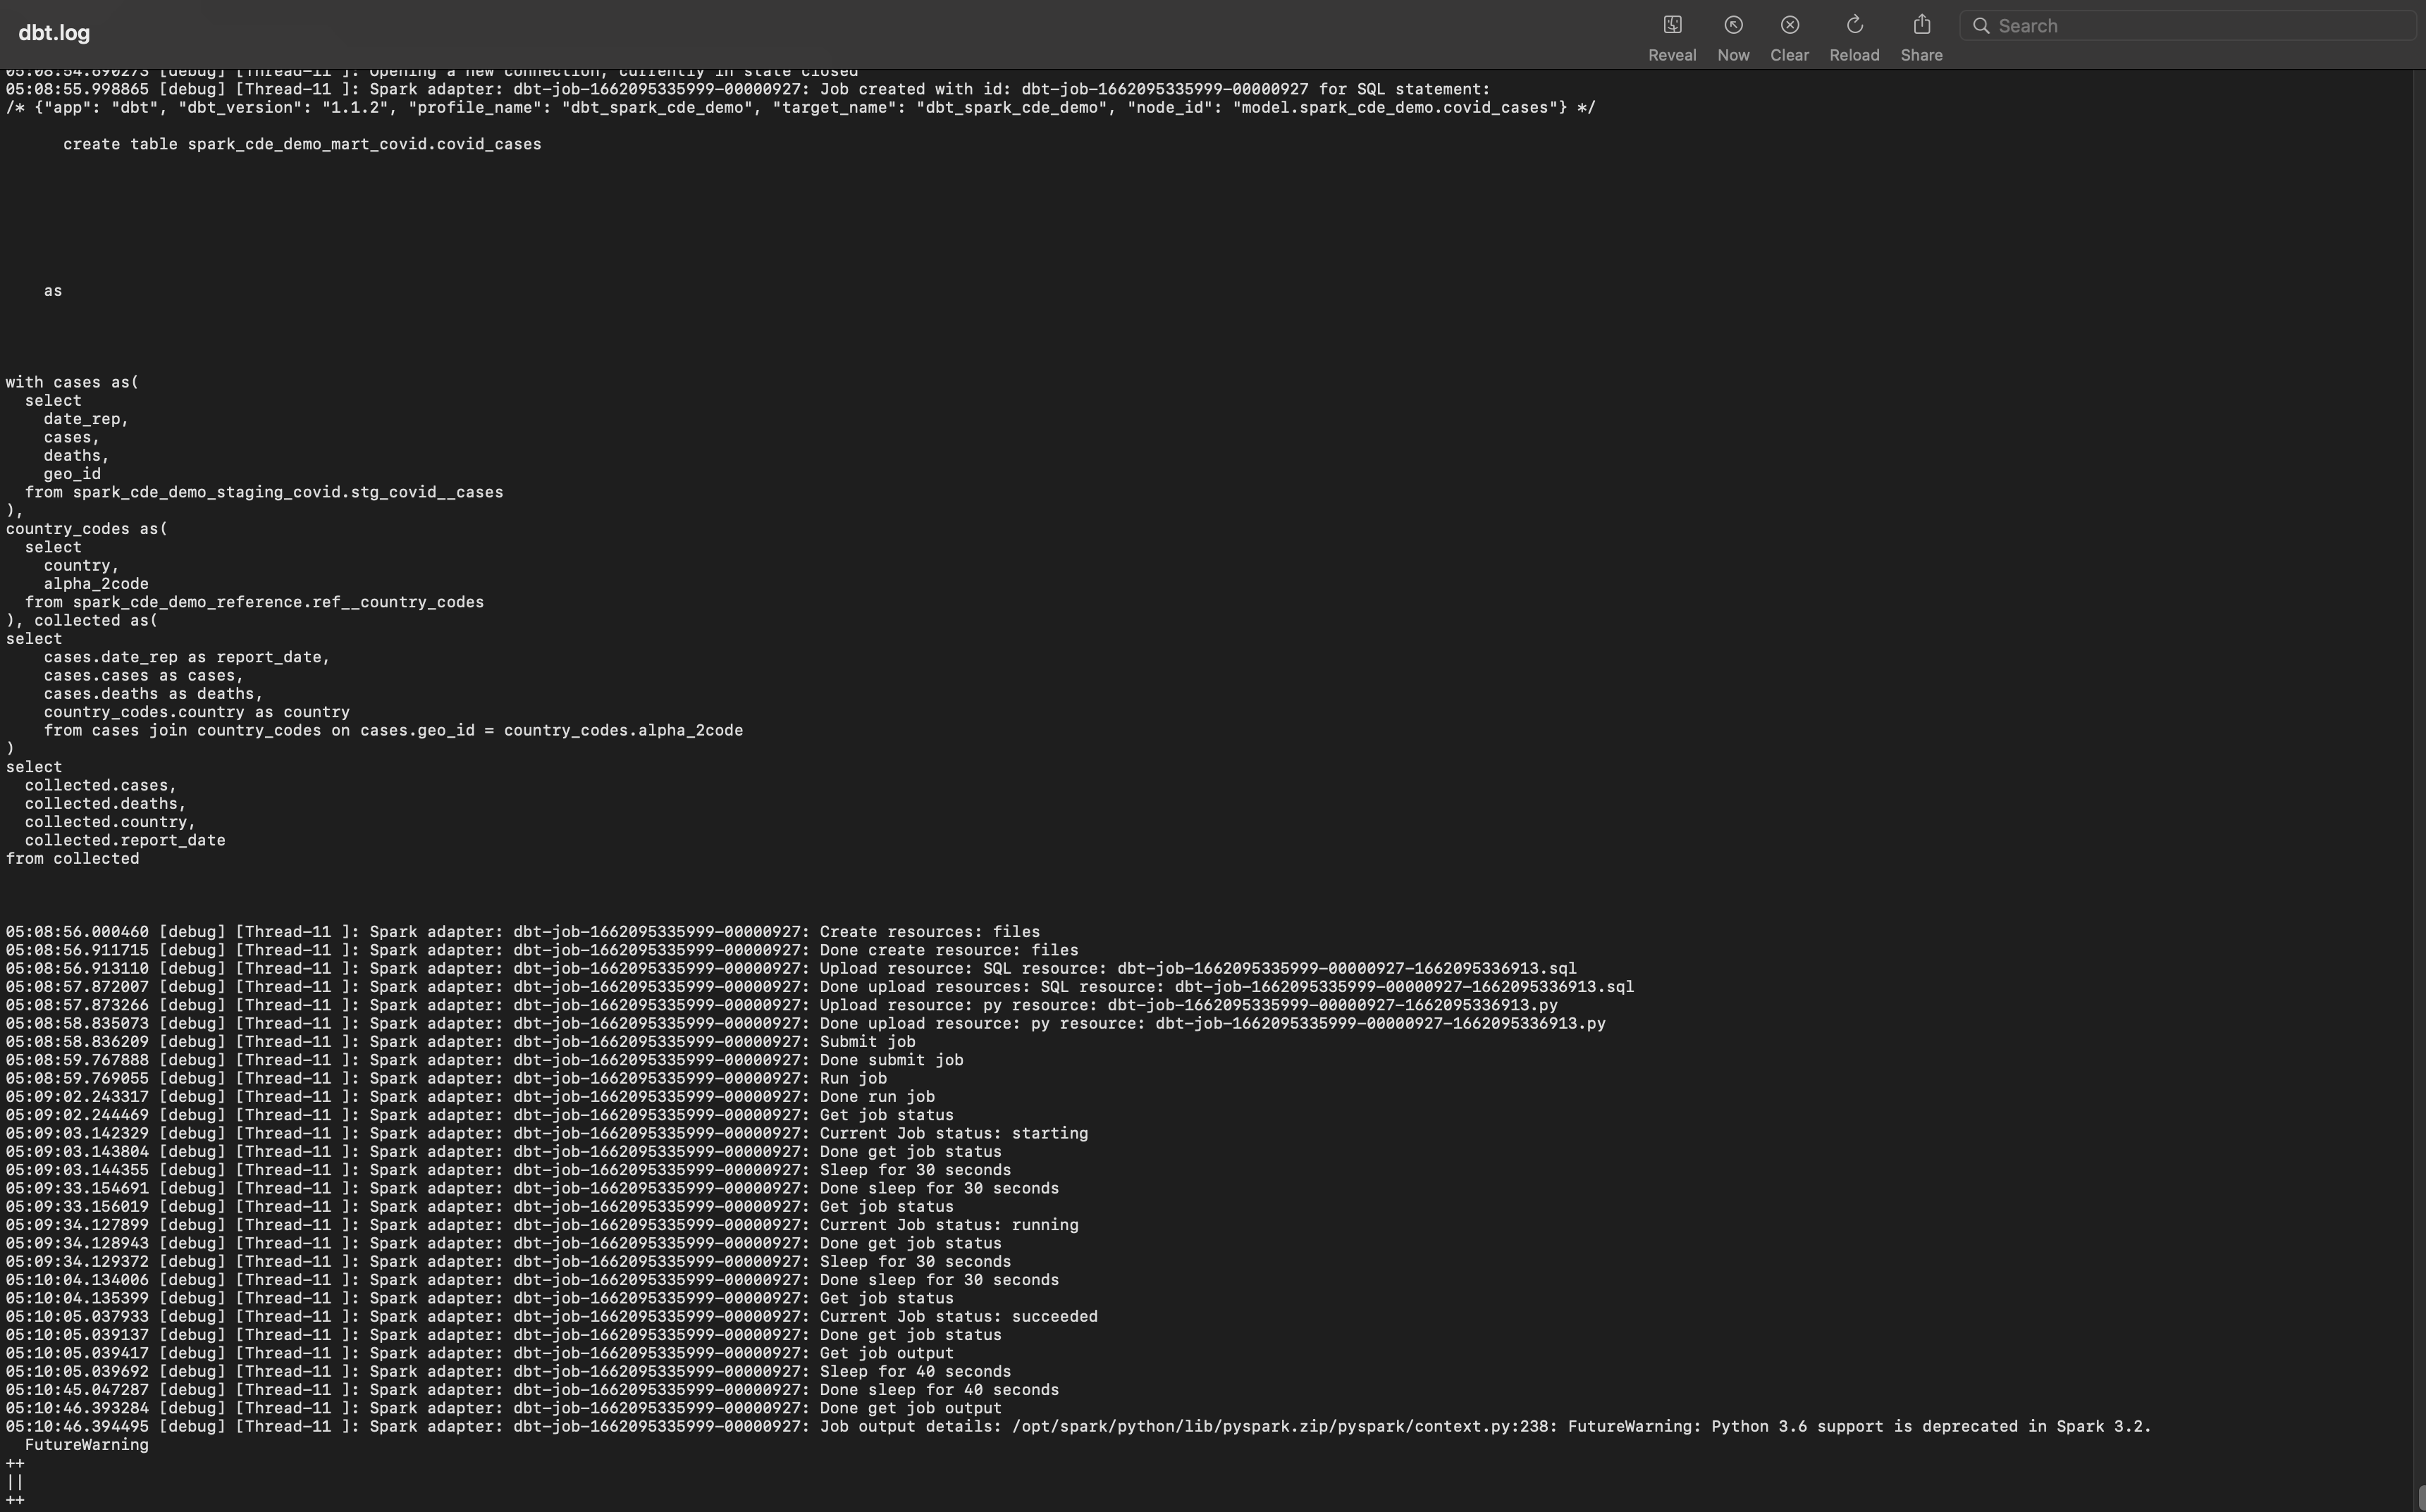Select the from collected SQL line

click(72, 858)
